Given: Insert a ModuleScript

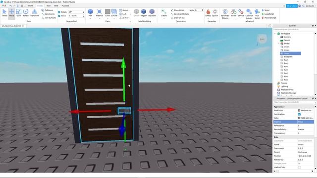Looking at the screenshot, I should point(268,18).
